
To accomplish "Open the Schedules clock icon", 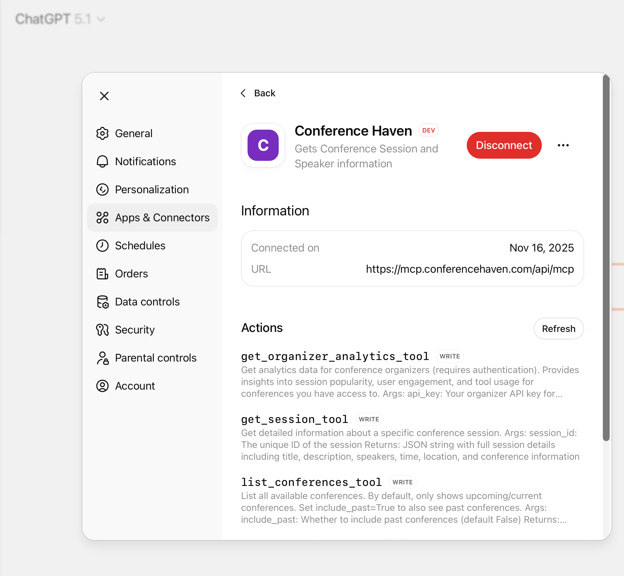I will tap(102, 246).
